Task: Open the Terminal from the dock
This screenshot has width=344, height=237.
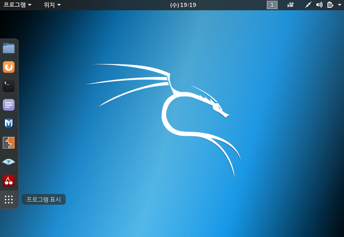Action: point(9,86)
